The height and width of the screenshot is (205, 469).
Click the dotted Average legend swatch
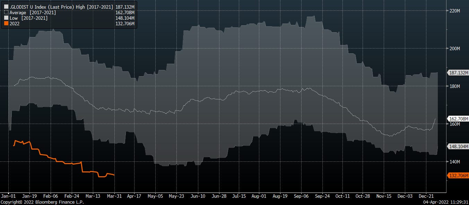6,12
